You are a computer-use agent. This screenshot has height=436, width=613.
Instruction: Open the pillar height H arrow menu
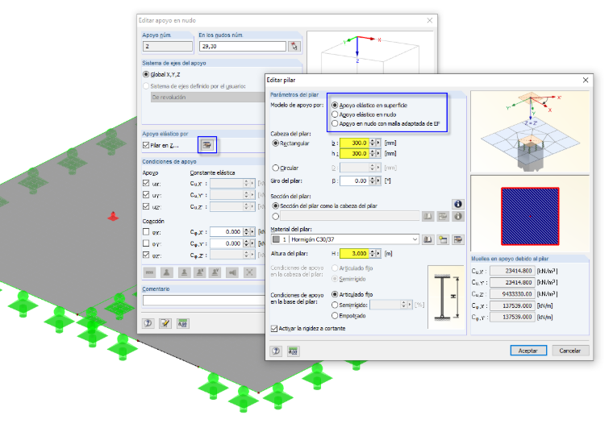[x=378, y=254]
